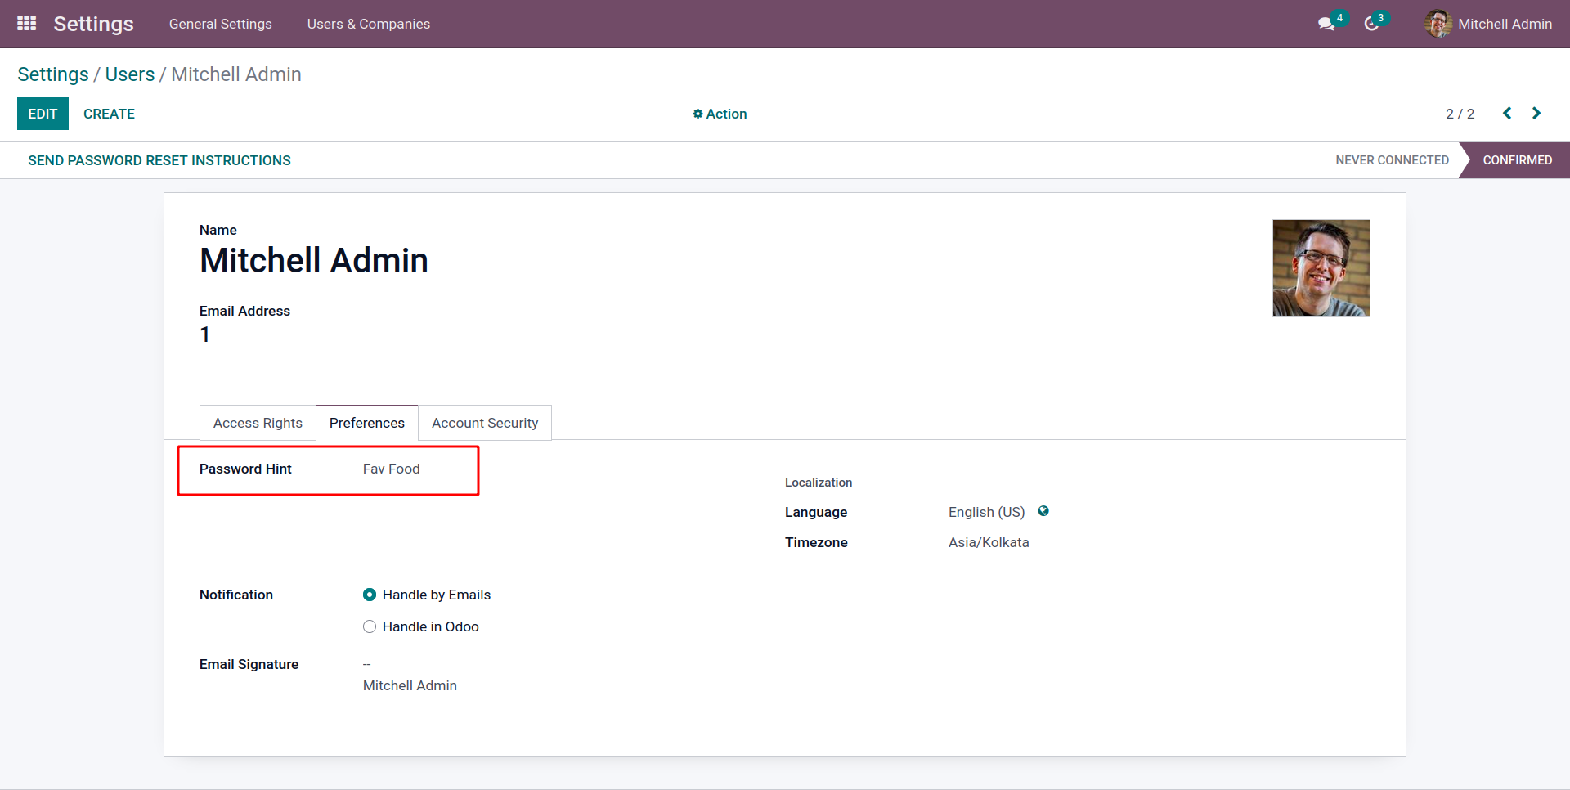The width and height of the screenshot is (1570, 790).
Task: Open General Settings menu
Action: [x=220, y=24]
